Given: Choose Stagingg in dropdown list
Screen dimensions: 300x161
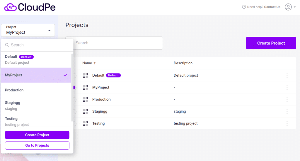Looking at the screenshot, I should click(x=36, y=105).
